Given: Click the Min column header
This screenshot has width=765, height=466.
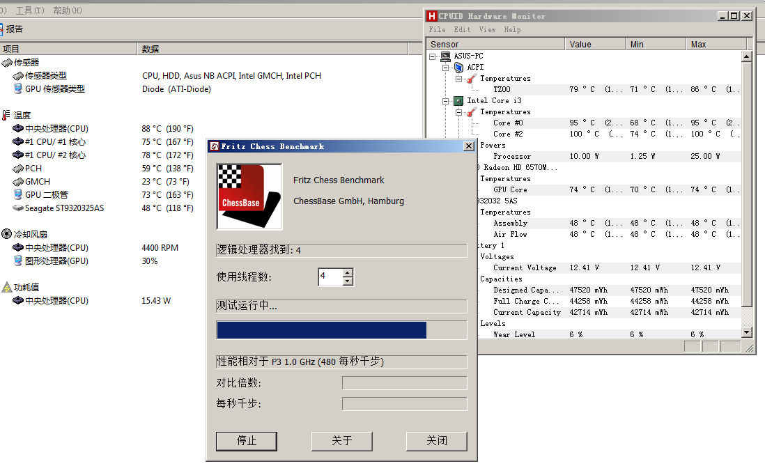Looking at the screenshot, I should (x=656, y=45).
